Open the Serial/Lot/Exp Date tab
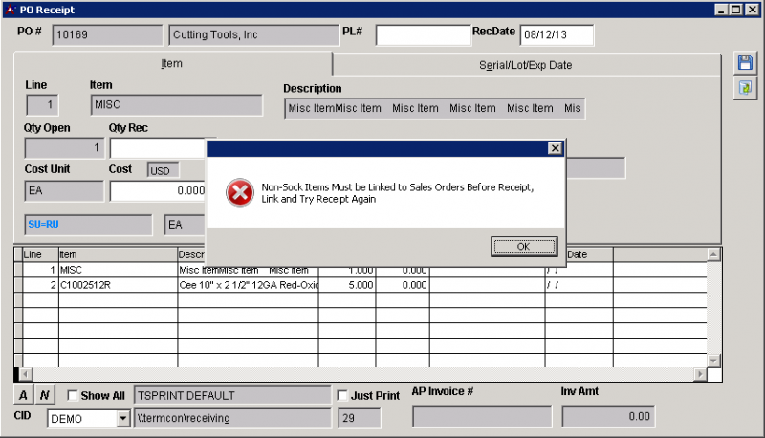 [x=525, y=65]
